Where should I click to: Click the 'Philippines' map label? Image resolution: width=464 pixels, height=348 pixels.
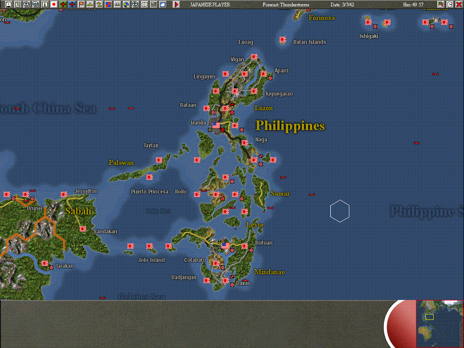coord(290,126)
